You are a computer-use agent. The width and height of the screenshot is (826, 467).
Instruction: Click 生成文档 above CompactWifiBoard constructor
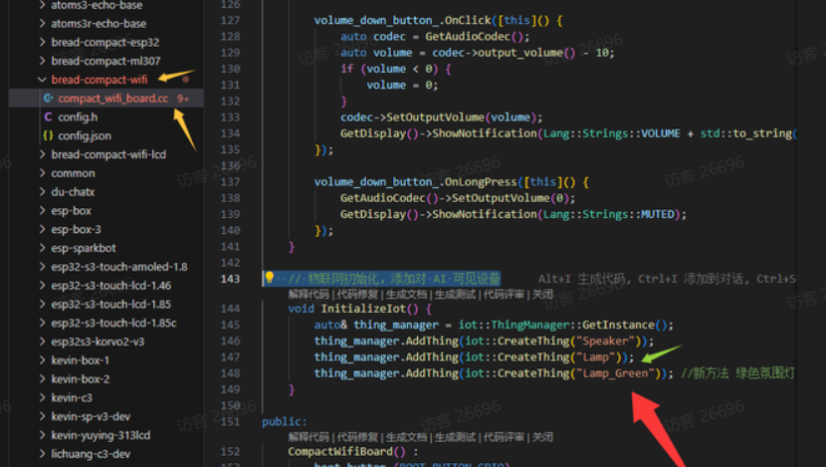pyautogui.click(x=406, y=437)
